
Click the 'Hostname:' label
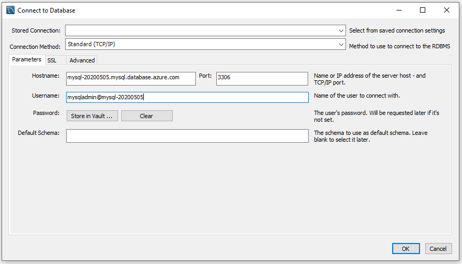coord(46,76)
